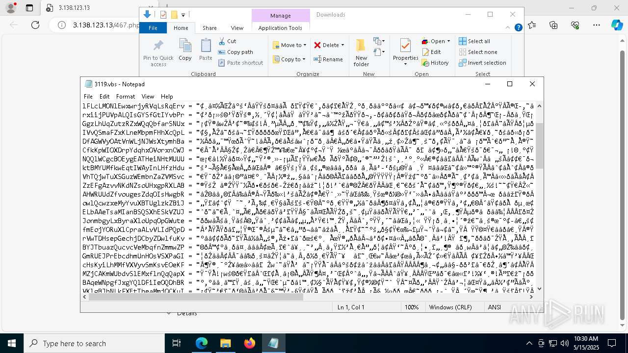Open Firefox from the taskbar
This screenshot has height=353, width=628.
click(249, 343)
